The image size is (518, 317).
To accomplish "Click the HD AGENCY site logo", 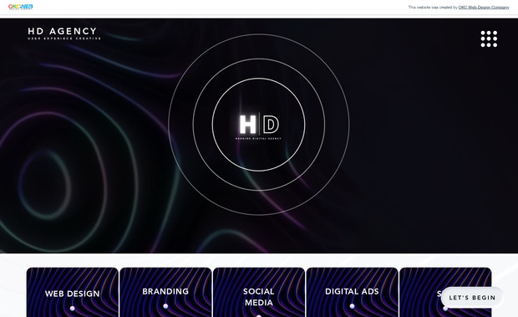I will coord(64,33).
